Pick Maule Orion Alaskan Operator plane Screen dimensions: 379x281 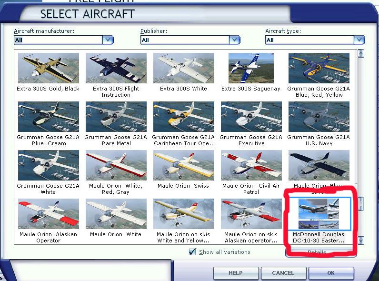pos(49,214)
